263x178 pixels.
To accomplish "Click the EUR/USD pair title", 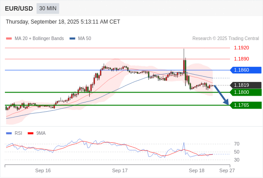I will coord(19,8).
